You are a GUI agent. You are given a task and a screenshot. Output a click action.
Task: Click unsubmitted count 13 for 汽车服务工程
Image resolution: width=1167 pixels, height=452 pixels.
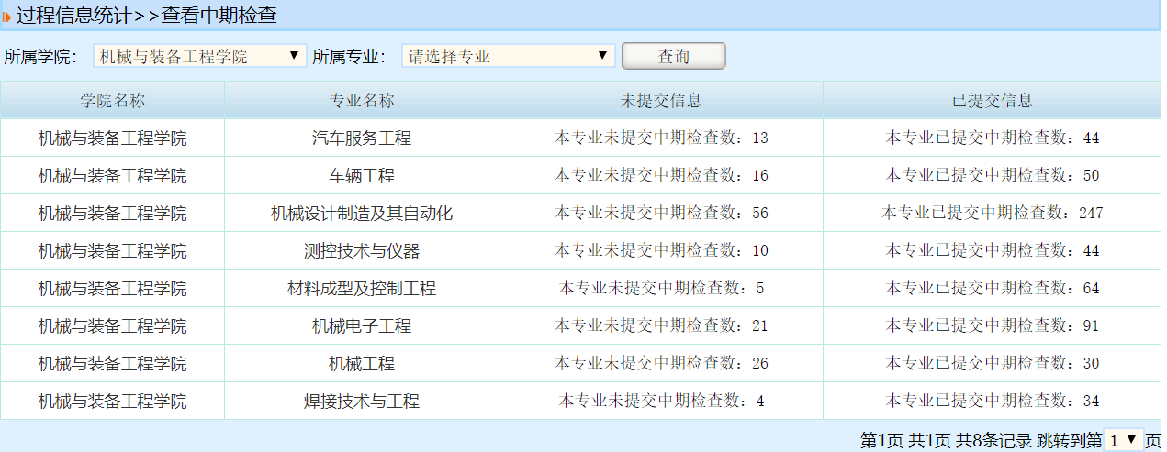(661, 138)
